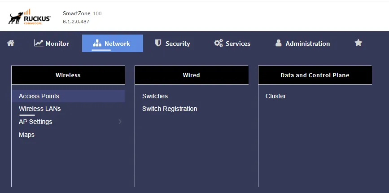Click the Monitor chart icon
Image resolution: width=389 pixels, height=193 pixels.
pyautogui.click(x=39, y=43)
